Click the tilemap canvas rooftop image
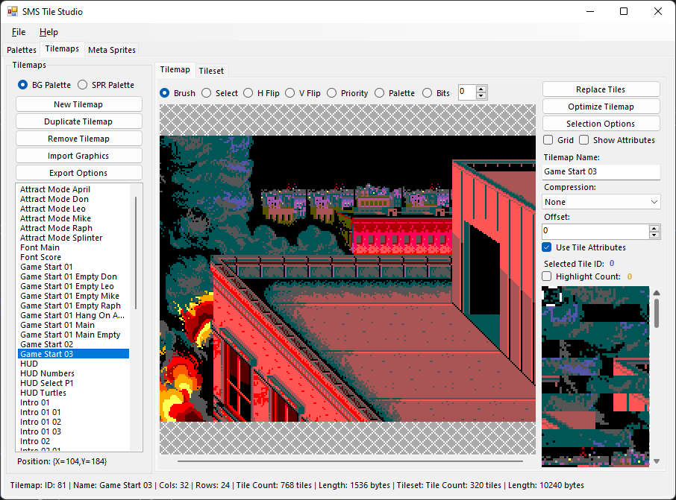 [x=348, y=279]
